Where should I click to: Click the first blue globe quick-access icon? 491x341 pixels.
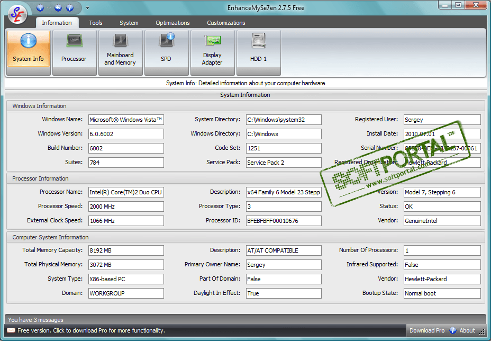tap(40, 8)
